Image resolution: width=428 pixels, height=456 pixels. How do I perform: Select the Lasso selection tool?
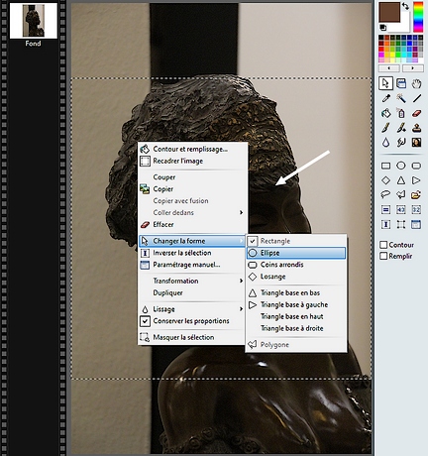point(385,194)
